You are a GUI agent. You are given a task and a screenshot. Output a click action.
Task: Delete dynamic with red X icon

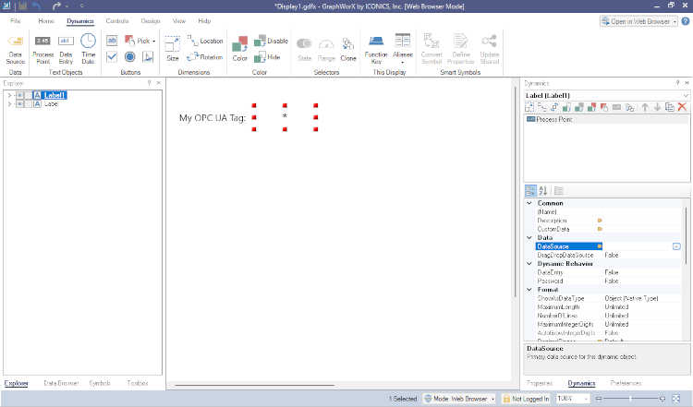[683, 107]
